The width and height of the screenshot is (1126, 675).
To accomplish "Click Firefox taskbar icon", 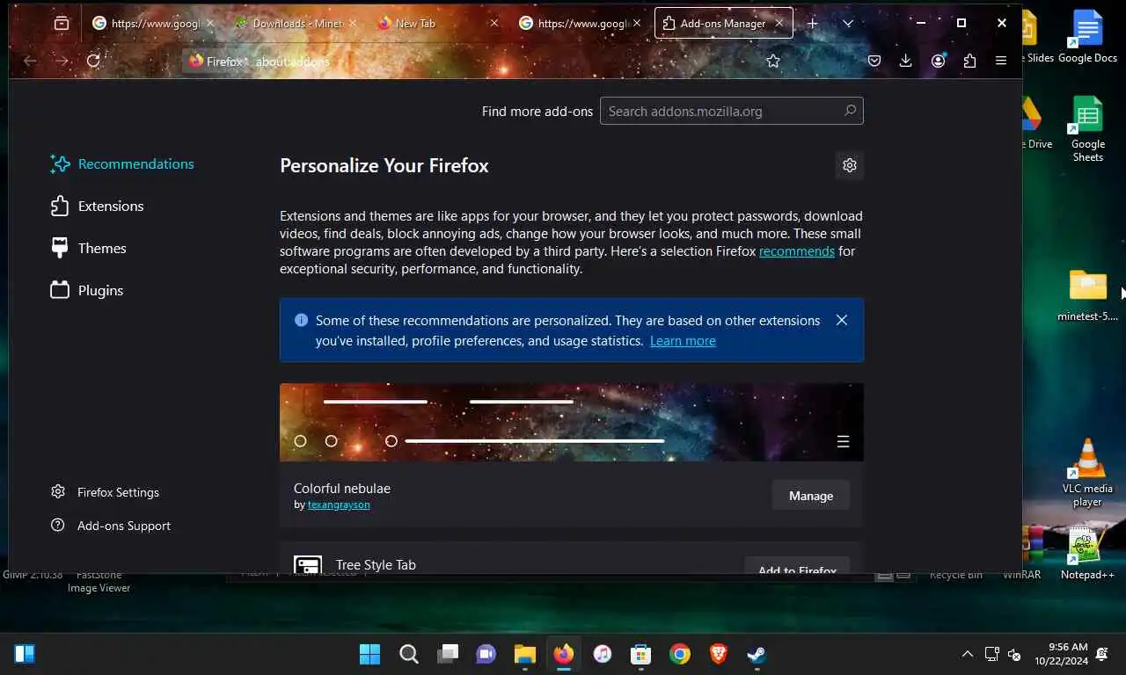I will click(564, 654).
